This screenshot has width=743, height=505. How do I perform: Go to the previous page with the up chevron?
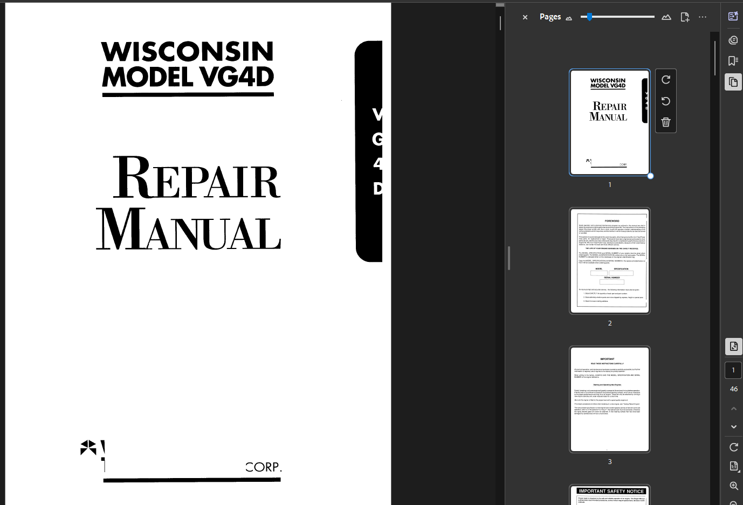(x=734, y=409)
